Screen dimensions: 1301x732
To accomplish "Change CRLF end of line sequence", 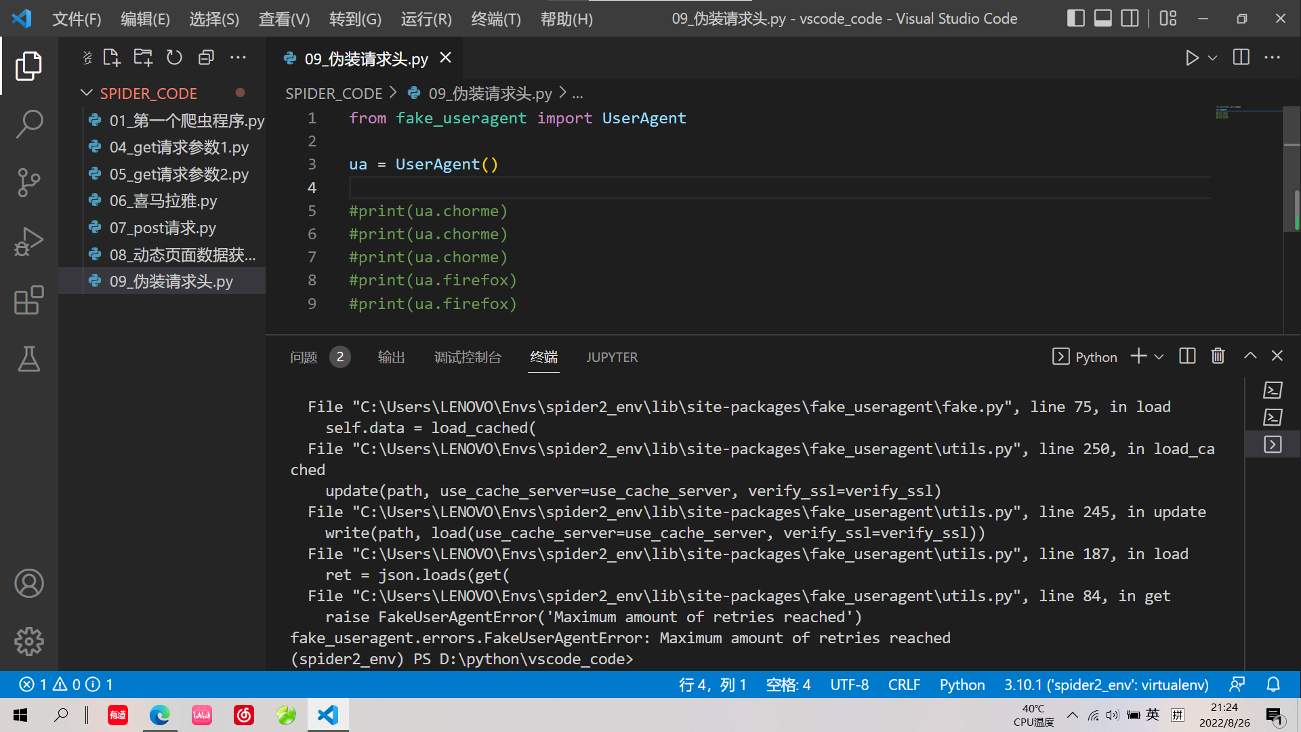I will (x=904, y=685).
